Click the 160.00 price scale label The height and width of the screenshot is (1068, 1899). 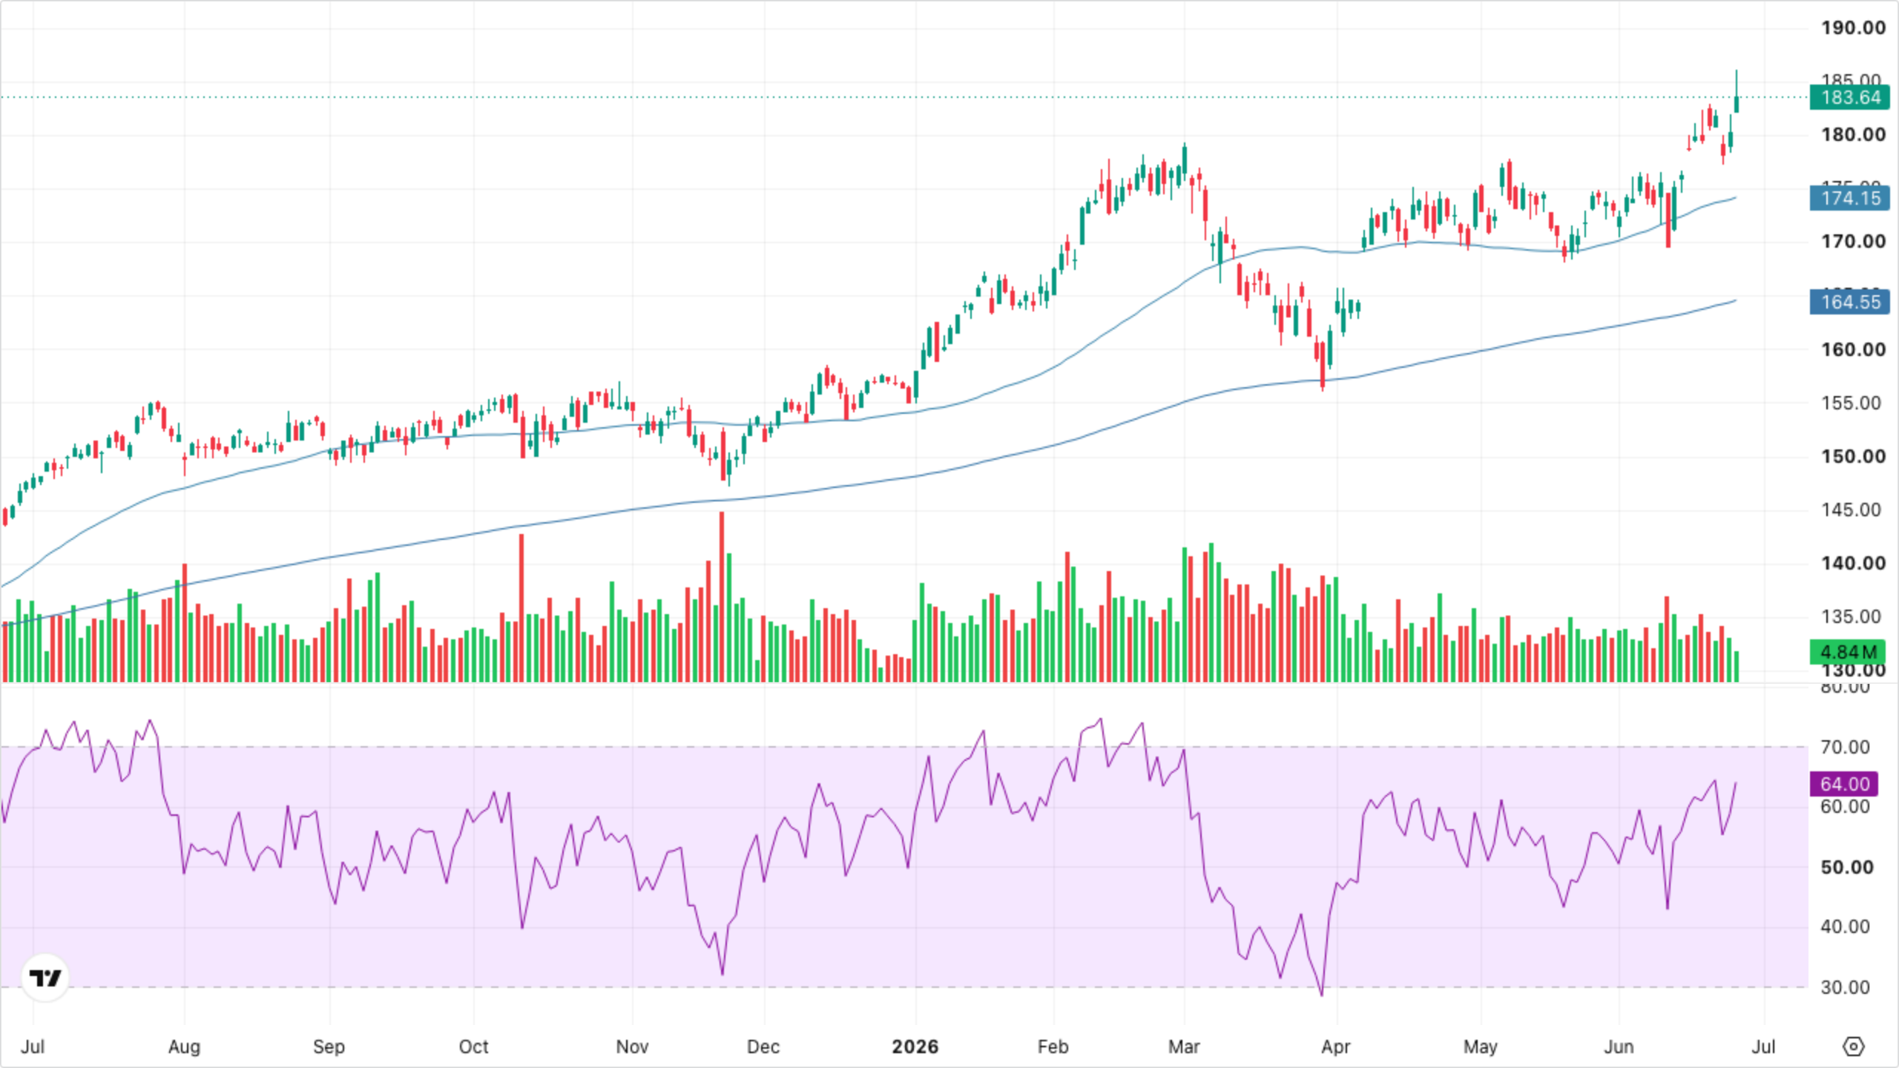pyautogui.click(x=1852, y=349)
